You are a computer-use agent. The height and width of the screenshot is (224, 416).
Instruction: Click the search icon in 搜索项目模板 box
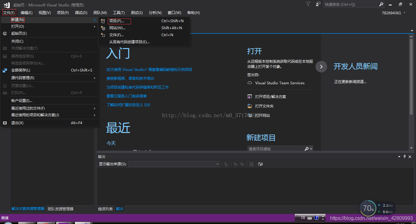coord(306,149)
